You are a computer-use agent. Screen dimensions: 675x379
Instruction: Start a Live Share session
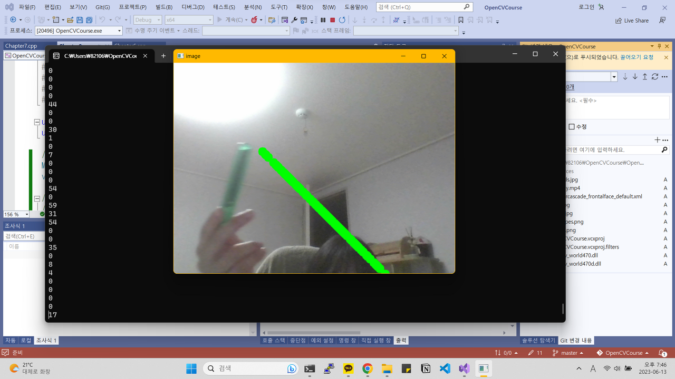click(633, 19)
